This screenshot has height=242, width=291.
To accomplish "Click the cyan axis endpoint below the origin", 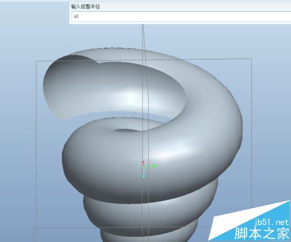I will 144,176.
